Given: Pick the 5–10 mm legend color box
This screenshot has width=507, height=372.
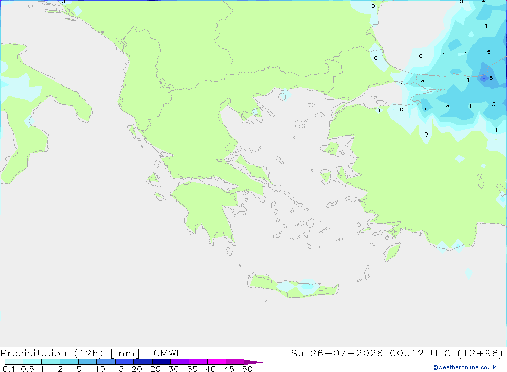Looking at the screenshot, I should coord(87,362).
